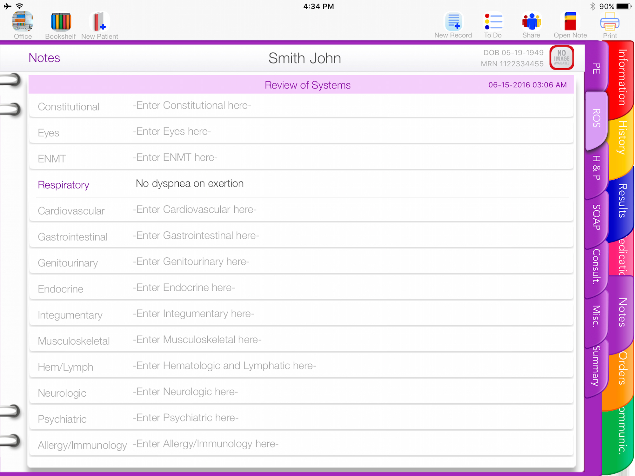Tap the airplane mode status icon
The image size is (635, 476).
[x=8, y=6]
